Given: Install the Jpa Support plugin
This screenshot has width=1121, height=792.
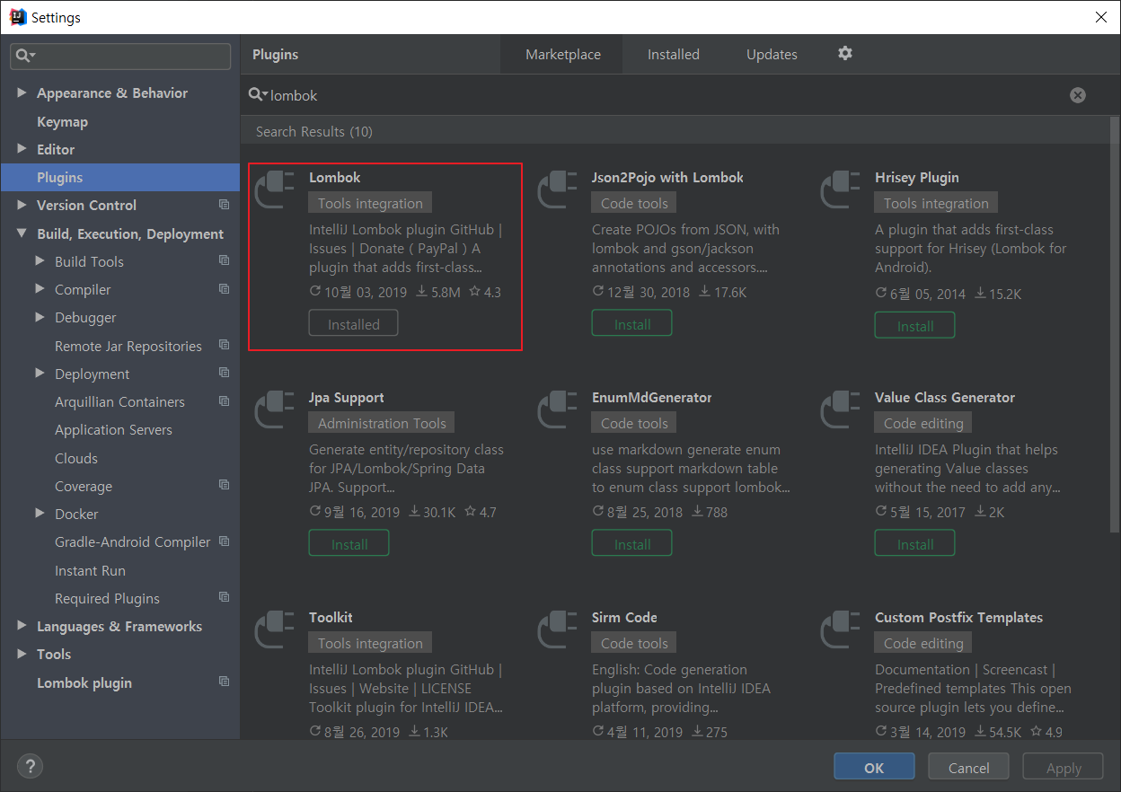Looking at the screenshot, I should 349,544.
